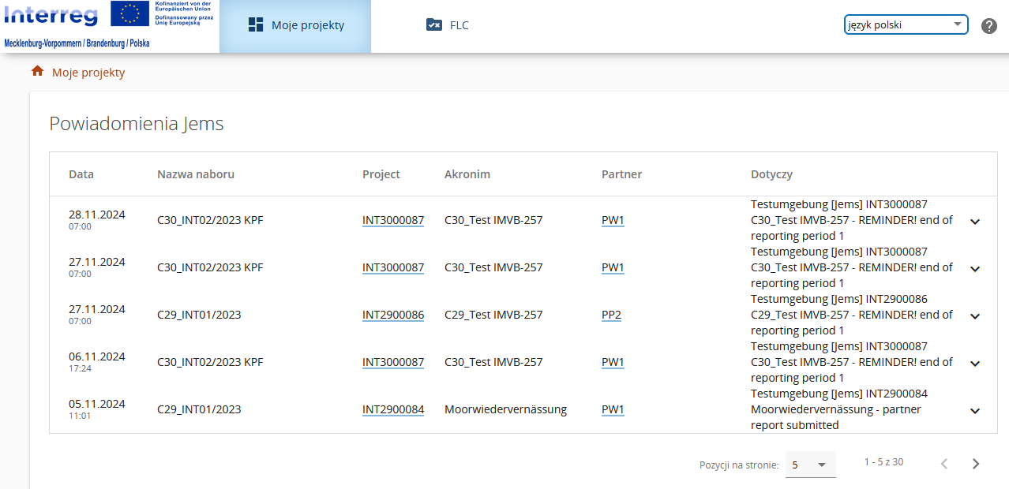Viewport: 1009px width, 489px height.
Task: Click the Moje projekty breadcrumb link
Action: [88, 73]
